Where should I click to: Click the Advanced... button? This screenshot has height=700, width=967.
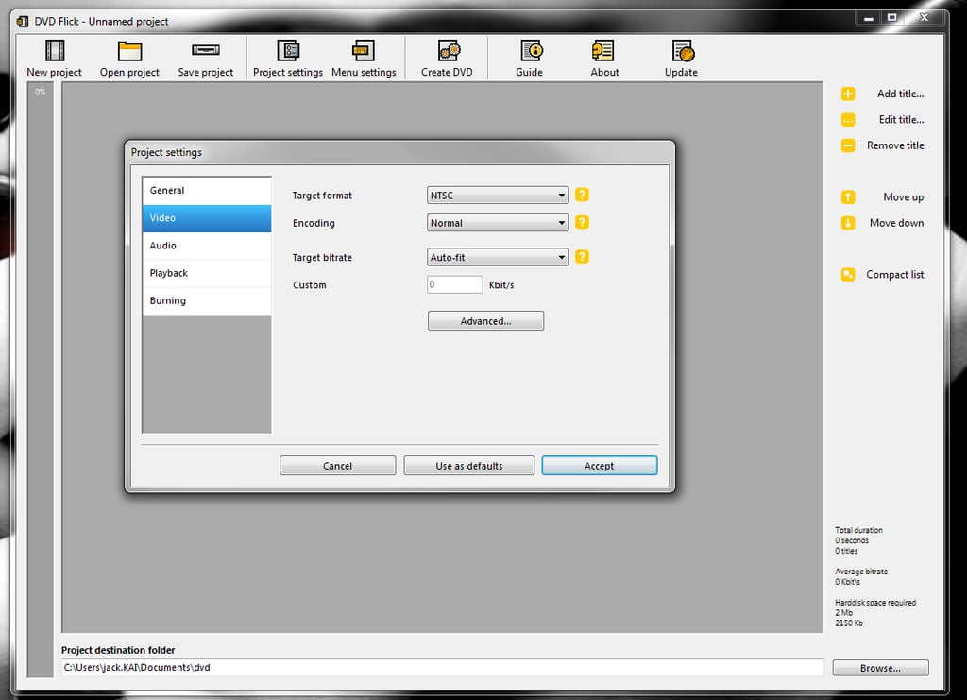tap(486, 320)
